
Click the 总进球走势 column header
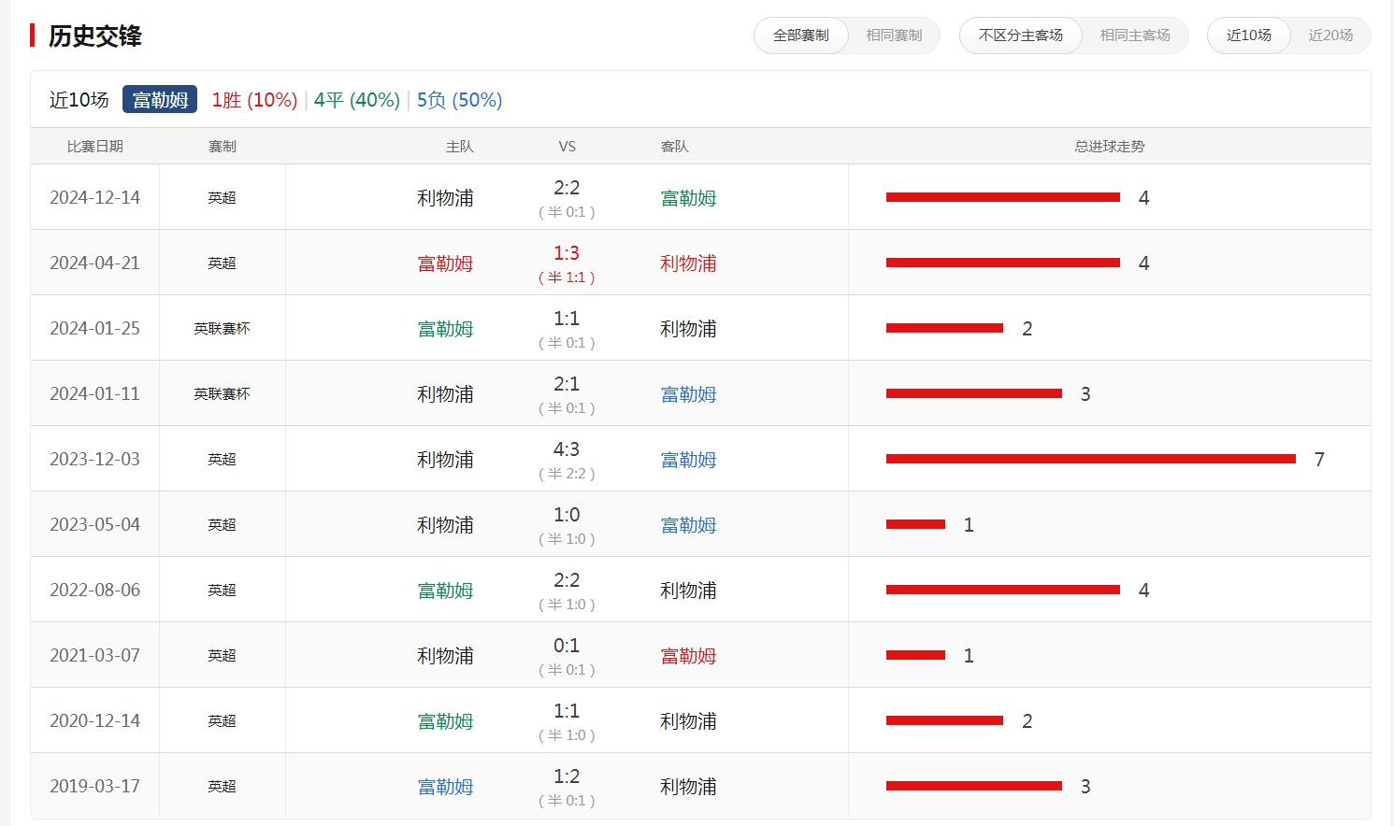coord(1110,147)
